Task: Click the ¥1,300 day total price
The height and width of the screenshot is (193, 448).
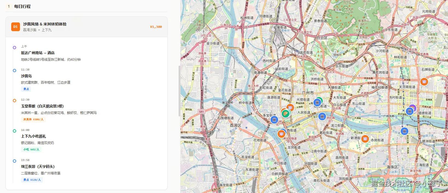Action: click(x=156, y=27)
